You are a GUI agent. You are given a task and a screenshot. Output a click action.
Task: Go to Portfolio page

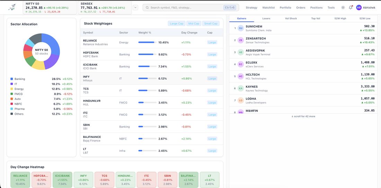(285, 8)
